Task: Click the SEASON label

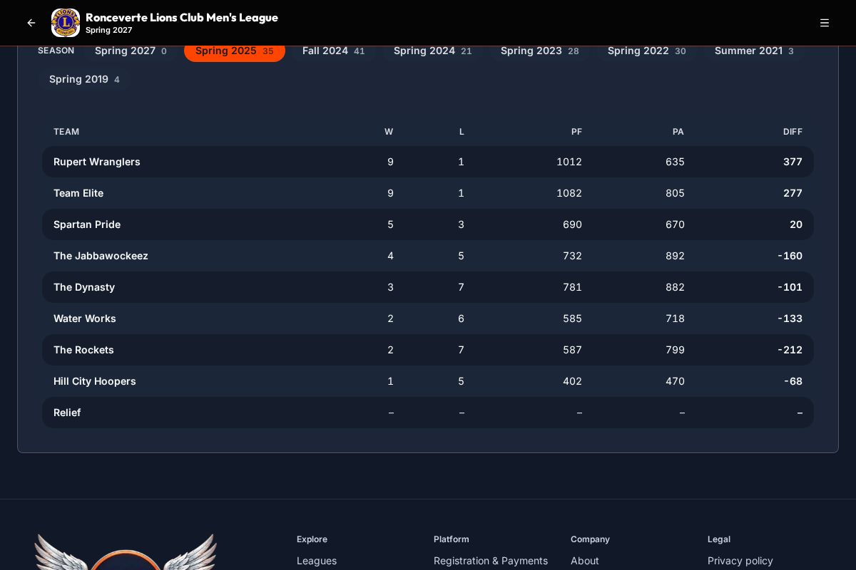Action: pyautogui.click(x=56, y=51)
